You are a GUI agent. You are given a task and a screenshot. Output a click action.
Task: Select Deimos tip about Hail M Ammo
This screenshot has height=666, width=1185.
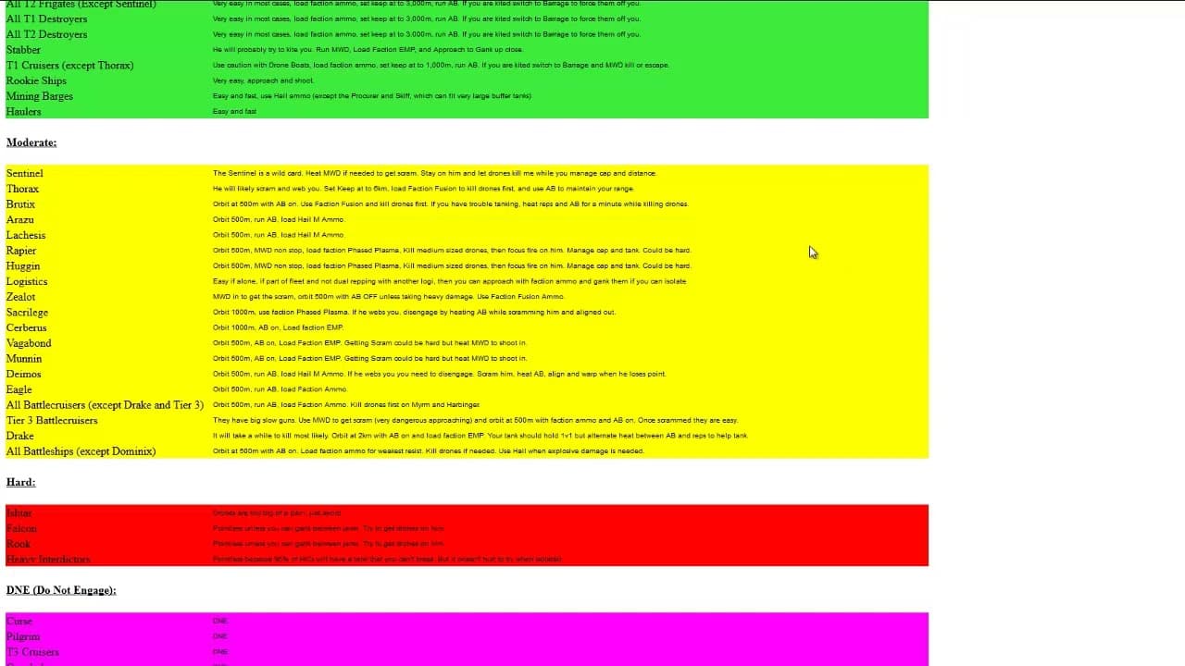click(x=440, y=374)
